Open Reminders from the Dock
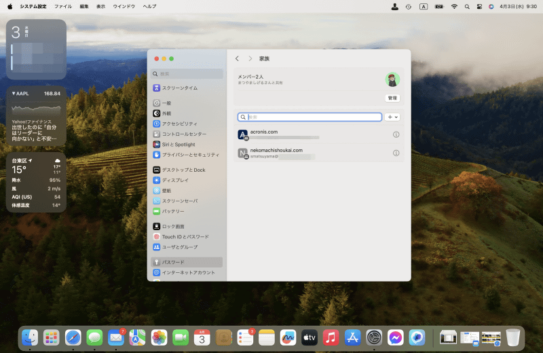The image size is (543, 353). (x=245, y=337)
